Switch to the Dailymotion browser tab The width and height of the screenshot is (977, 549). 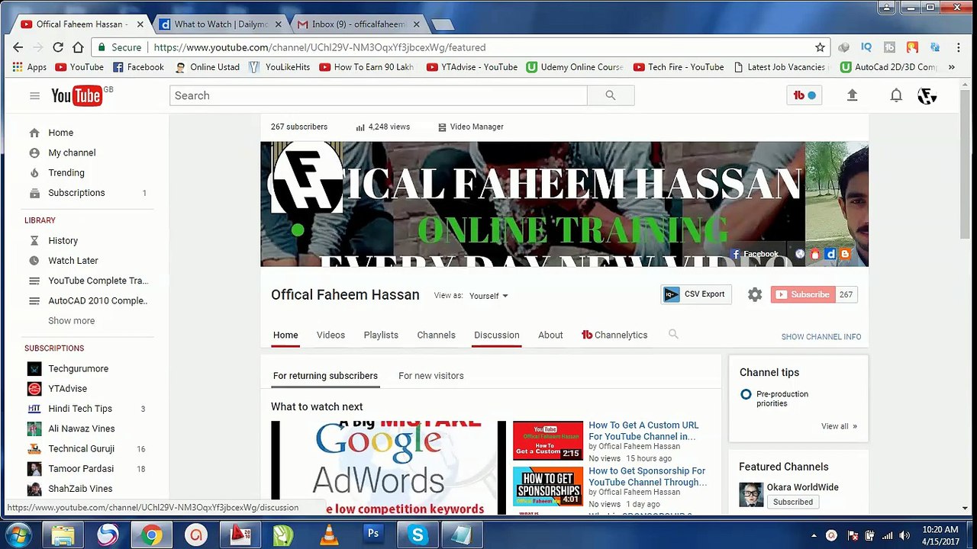[221, 24]
